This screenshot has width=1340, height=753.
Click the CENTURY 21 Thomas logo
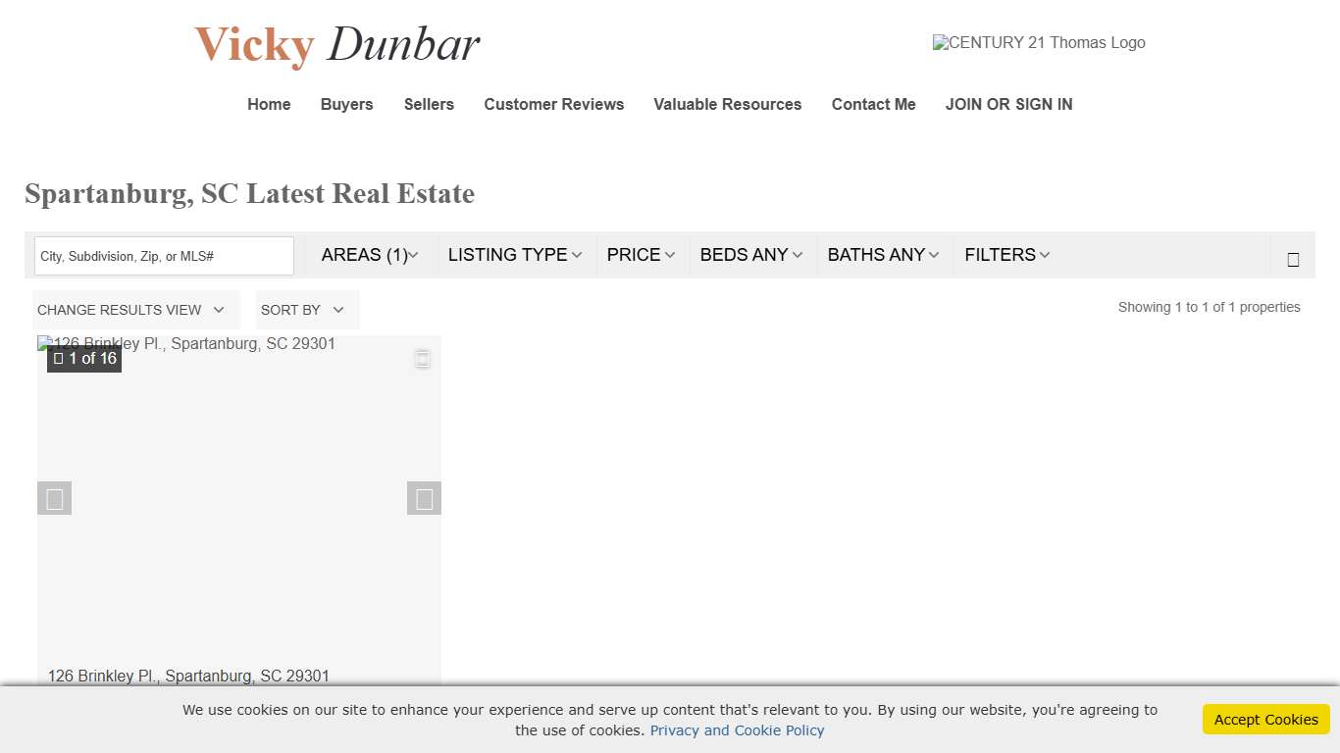(x=1038, y=43)
